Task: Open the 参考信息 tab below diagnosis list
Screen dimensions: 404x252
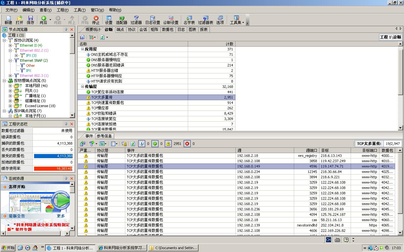Action: point(104,136)
